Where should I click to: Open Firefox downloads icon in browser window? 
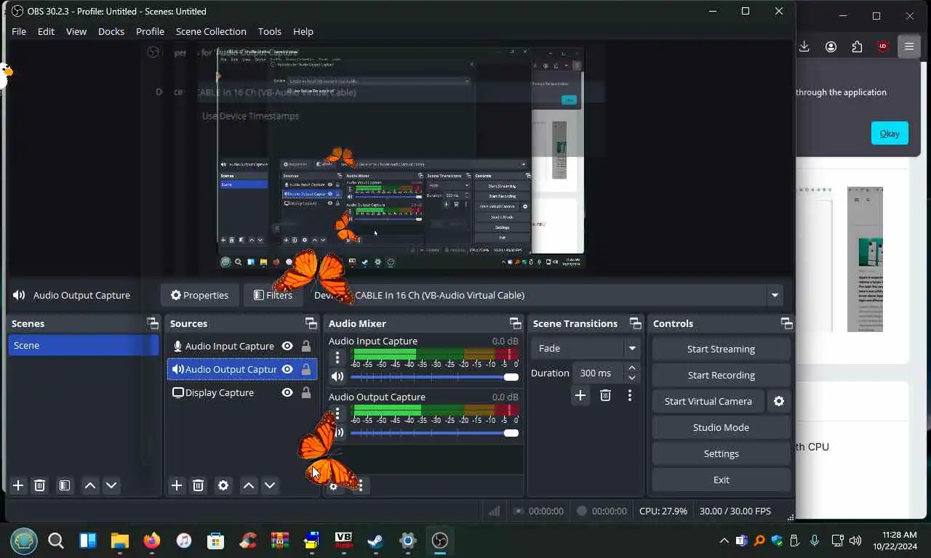pos(804,46)
